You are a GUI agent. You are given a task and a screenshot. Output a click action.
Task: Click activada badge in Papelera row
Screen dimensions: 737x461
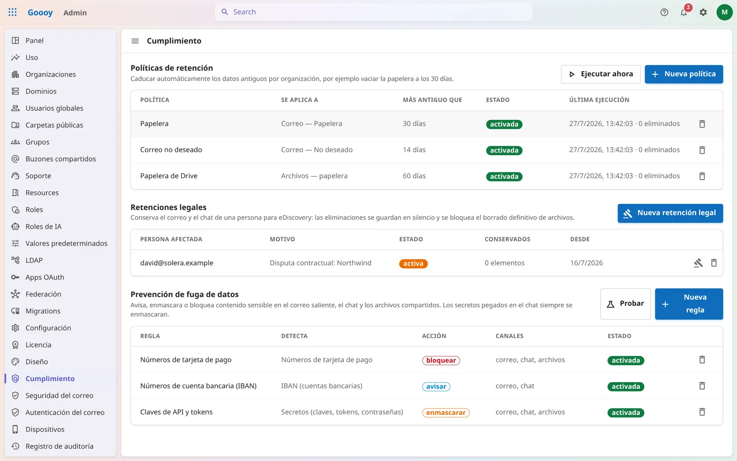tap(504, 124)
